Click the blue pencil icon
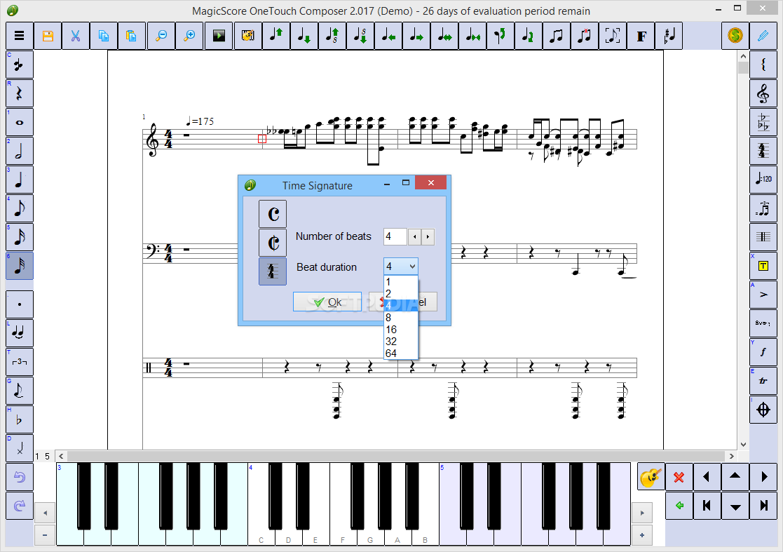This screenshot has width=783, height=552. [x=763, y=36]
